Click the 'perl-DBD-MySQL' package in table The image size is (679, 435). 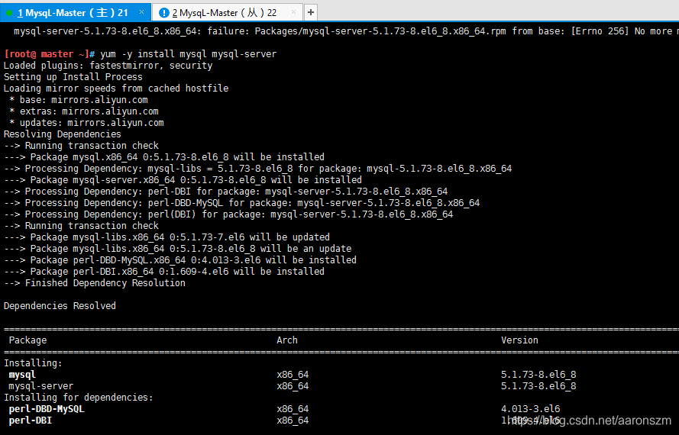[47, 409]
